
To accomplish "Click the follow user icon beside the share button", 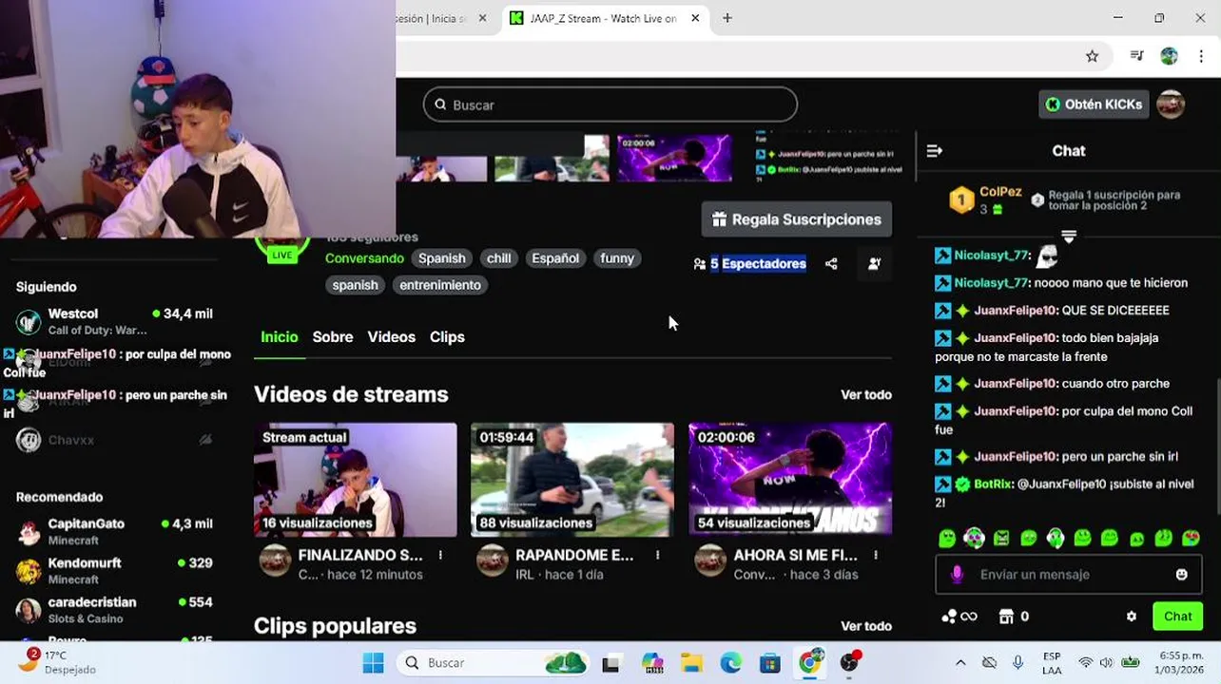I will 874,264.
